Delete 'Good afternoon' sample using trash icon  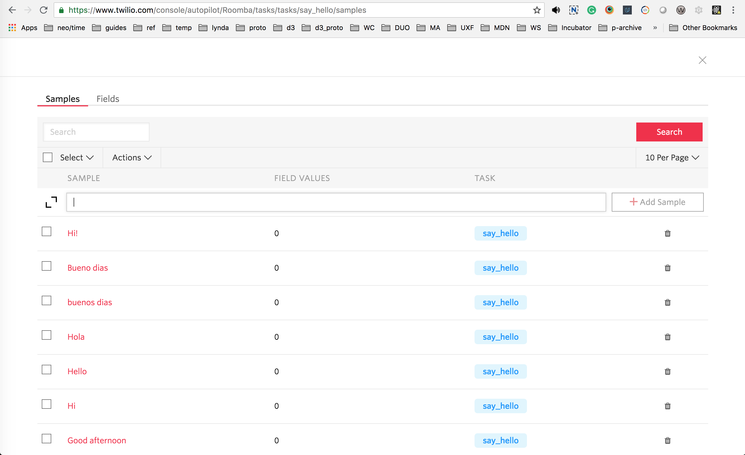coord(667,441)
